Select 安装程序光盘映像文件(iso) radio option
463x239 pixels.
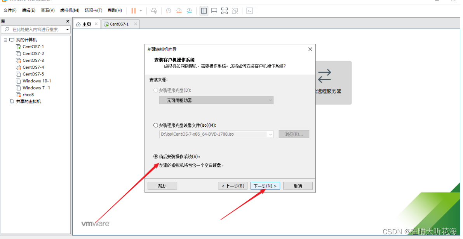pyautogui.click(x=156, y=125)
